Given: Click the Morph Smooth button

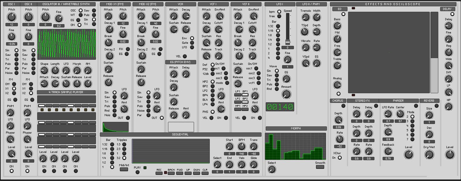Looking at the screenshot, I should tap(320, 167).
